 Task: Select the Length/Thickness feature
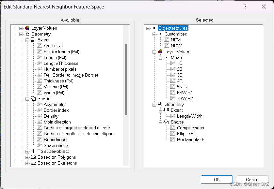pos(61,63)
